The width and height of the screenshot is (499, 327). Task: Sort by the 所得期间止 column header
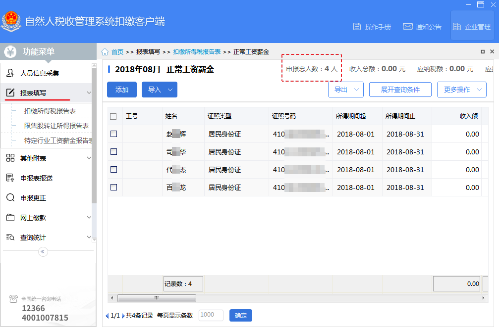[x=407, y=116]
